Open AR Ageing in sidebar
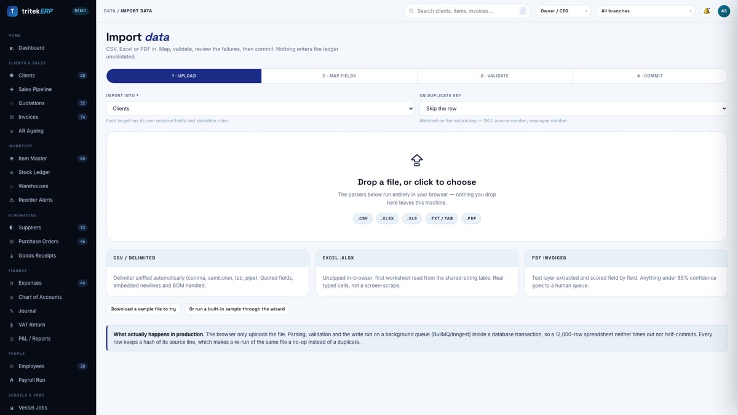This screenshot has height=415, width=738. pyautogui.click(x=48, y=131)
